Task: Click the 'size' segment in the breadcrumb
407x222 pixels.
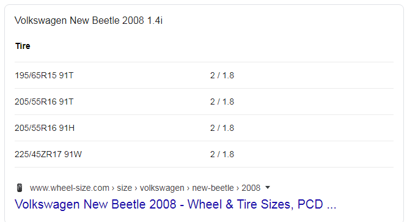Action: (124, 188)
